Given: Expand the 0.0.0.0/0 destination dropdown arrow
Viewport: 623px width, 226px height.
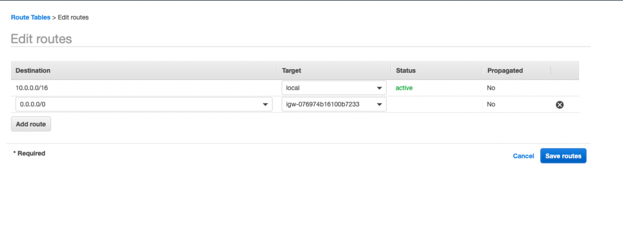Looking at the screenshot, I should [265, 104].
